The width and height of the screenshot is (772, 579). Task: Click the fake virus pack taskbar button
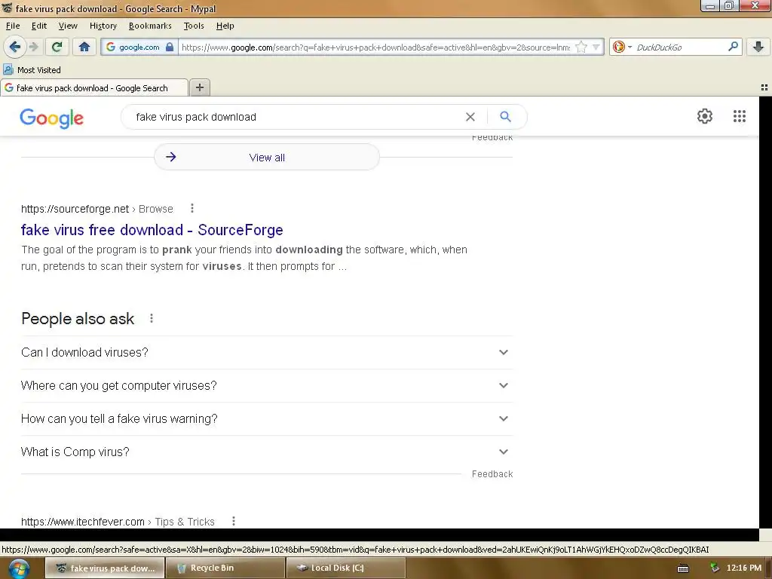click(105, 568)
